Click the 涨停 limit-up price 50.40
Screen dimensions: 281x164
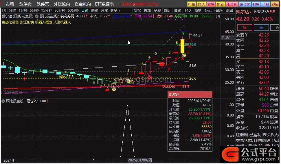tap(264, 89)
